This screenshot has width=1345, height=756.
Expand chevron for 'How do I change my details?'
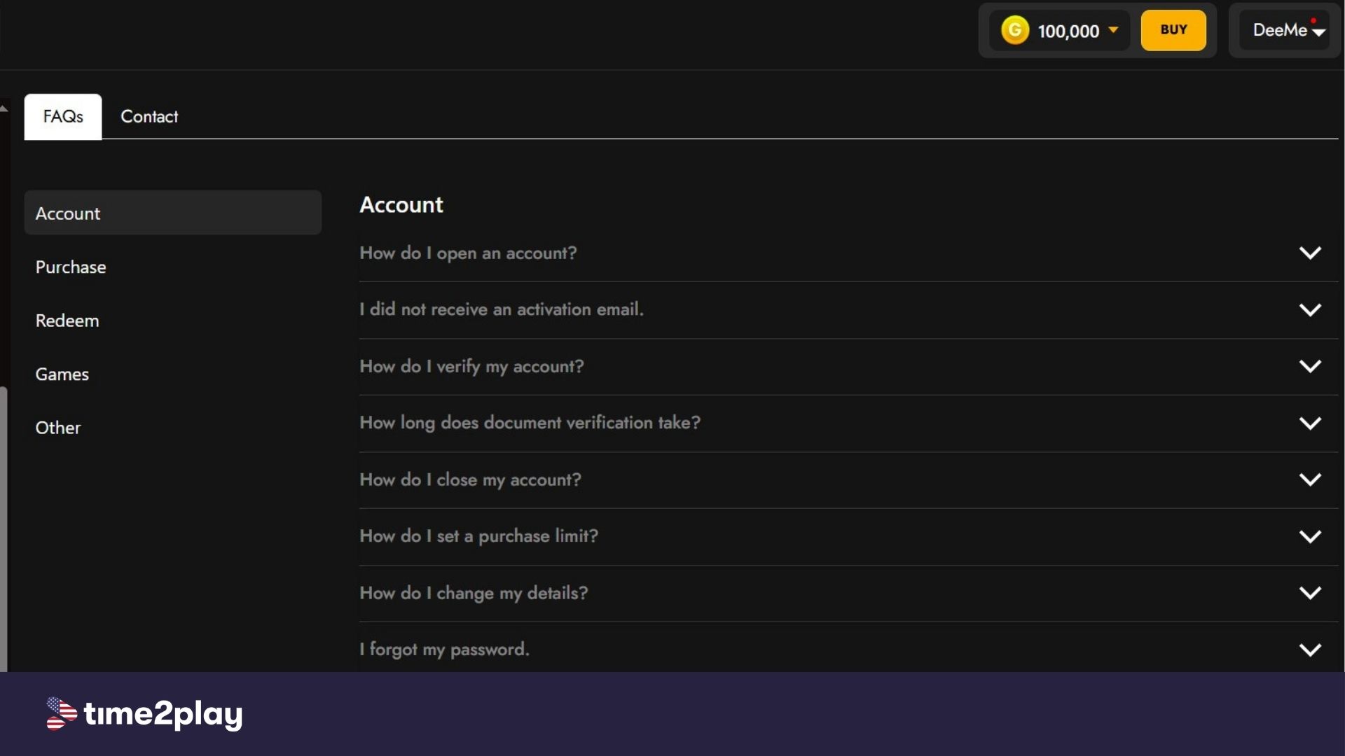[1310, 593]
